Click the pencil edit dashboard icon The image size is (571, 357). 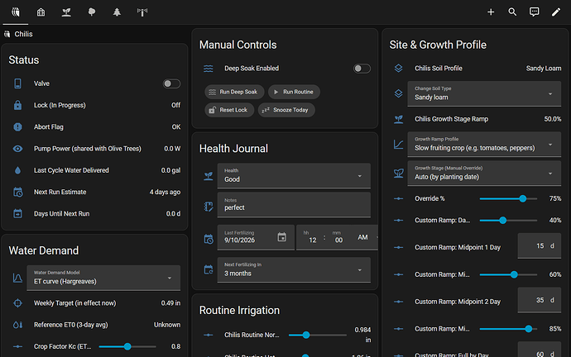[556, 12]
